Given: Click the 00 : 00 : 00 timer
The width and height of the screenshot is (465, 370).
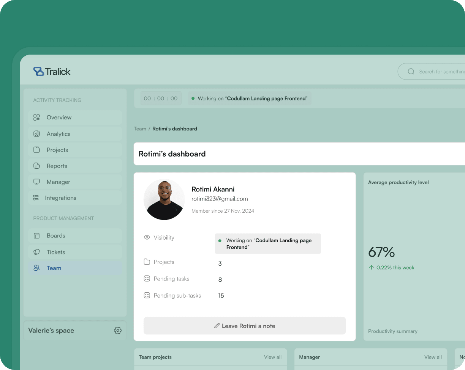Looking at the screenshot, I should coord(161,99).
